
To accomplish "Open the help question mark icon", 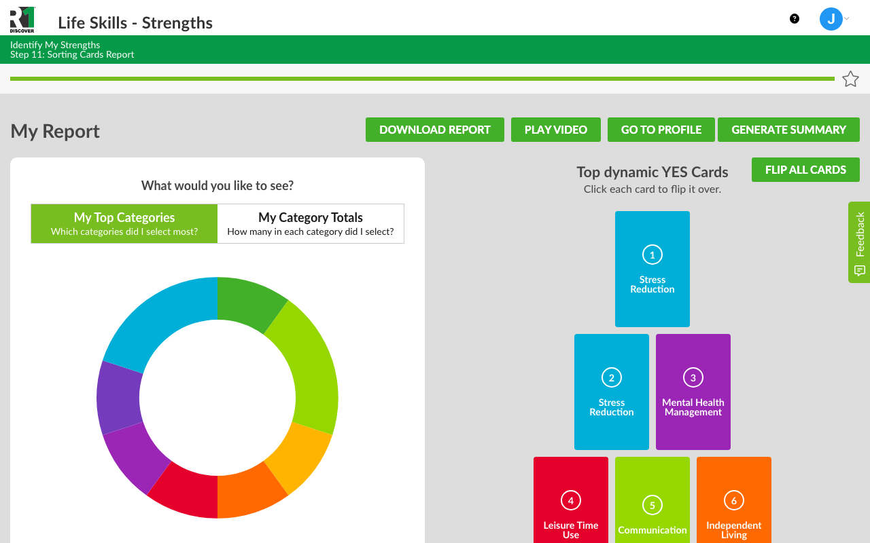I will point(795,19).
